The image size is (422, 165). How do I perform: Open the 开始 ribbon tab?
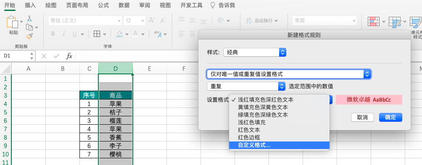tap(10, 5)
